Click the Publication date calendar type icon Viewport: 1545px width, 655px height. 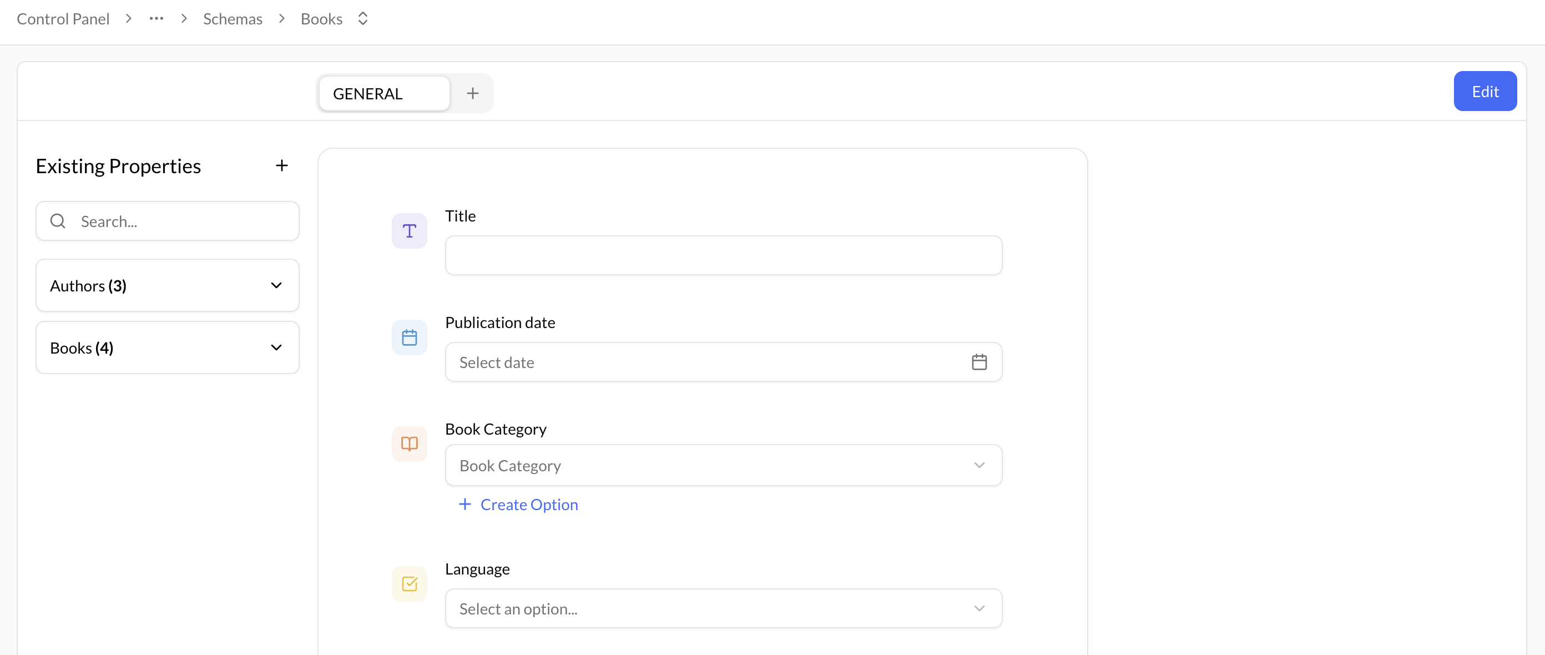point(409,337)
